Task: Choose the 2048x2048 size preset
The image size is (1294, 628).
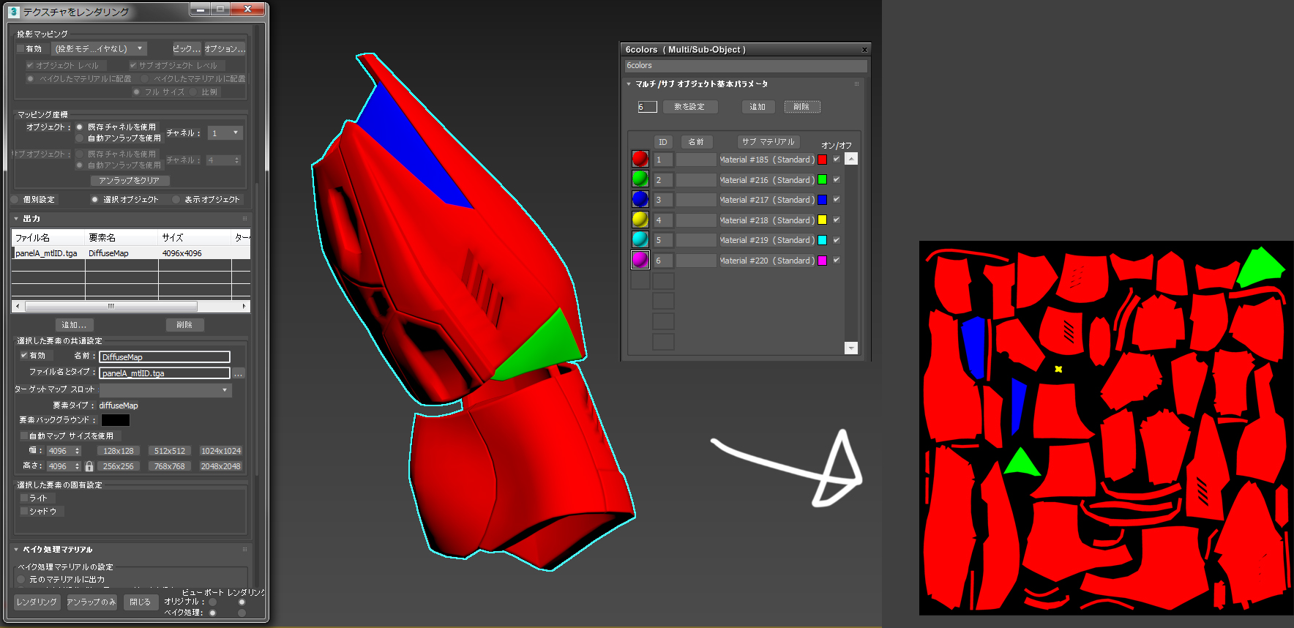Action: (220, 466)
